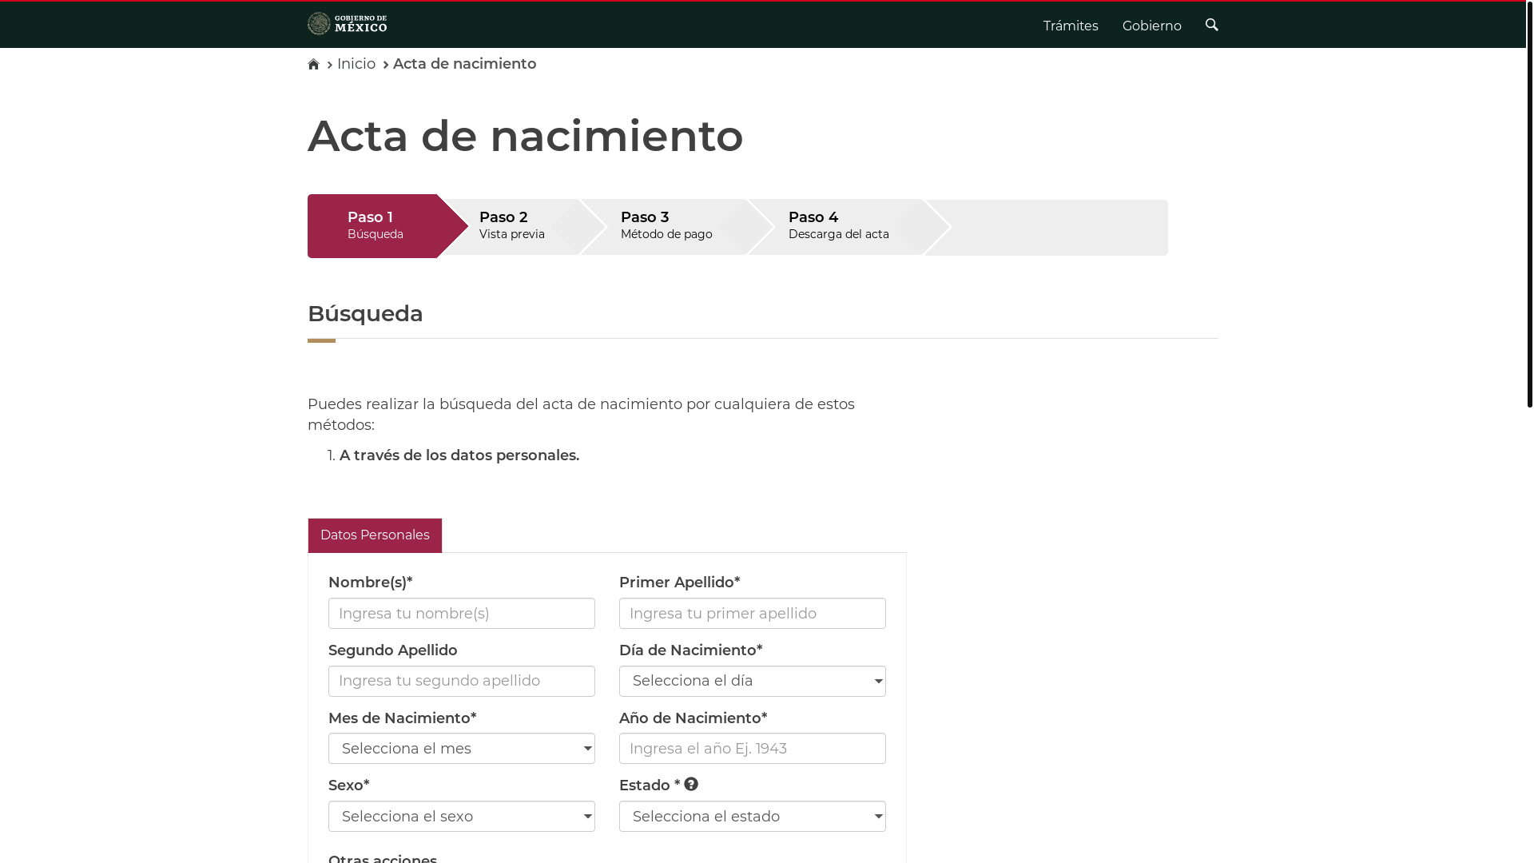
Task: Open the search magnifier icon in header
Action: pos(1211,25)
